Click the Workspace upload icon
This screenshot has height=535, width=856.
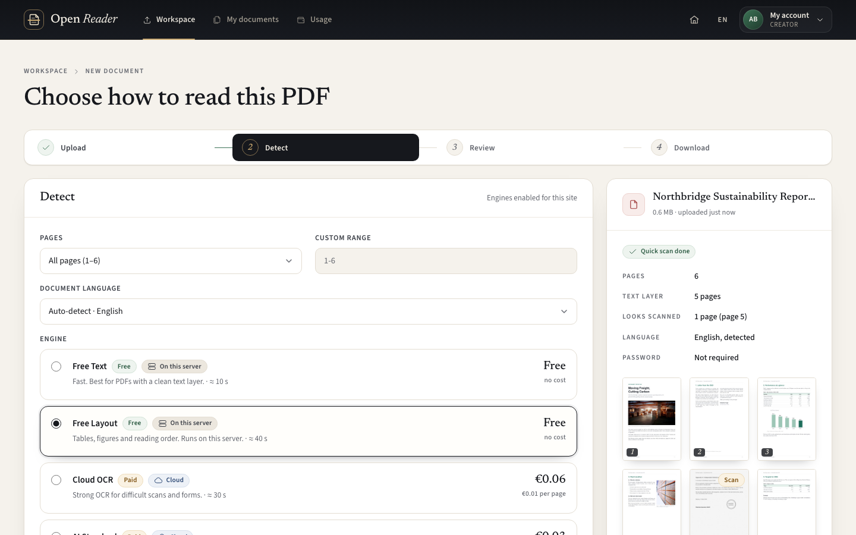(x=147, y=20)
